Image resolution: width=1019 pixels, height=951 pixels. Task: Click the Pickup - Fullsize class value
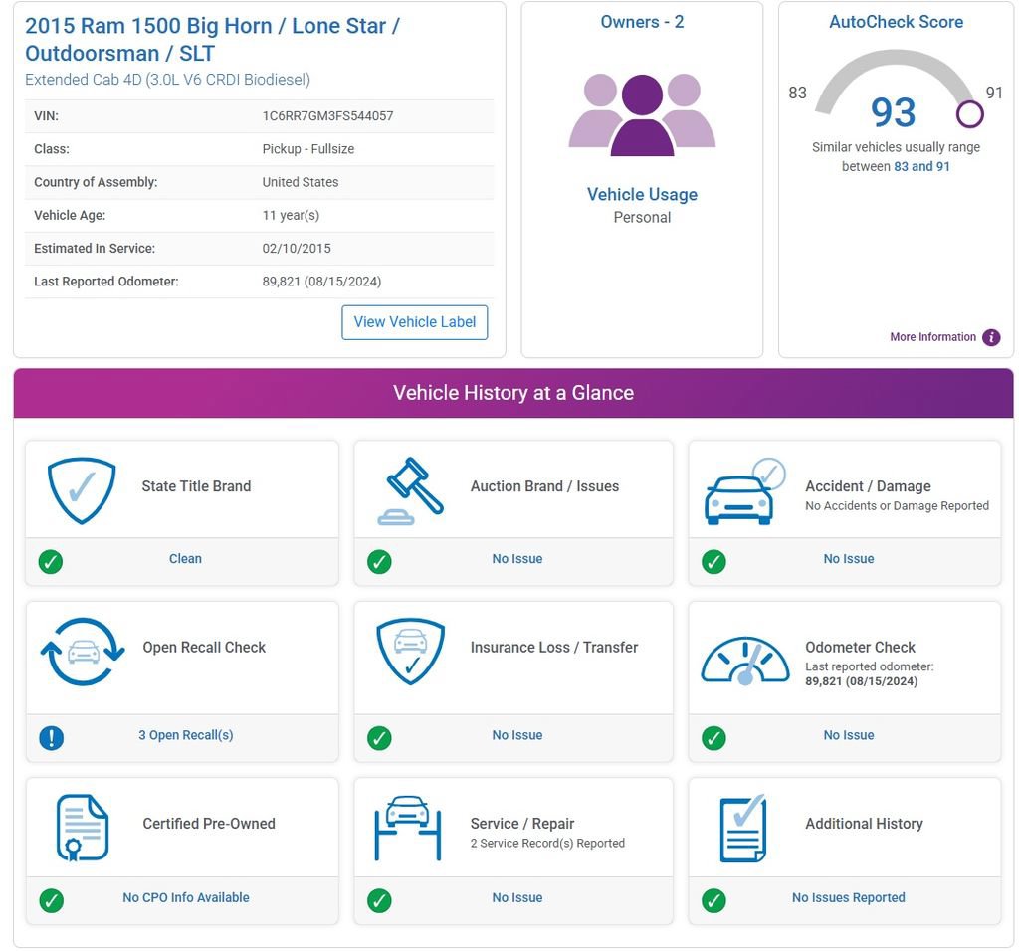pos(308,149)
